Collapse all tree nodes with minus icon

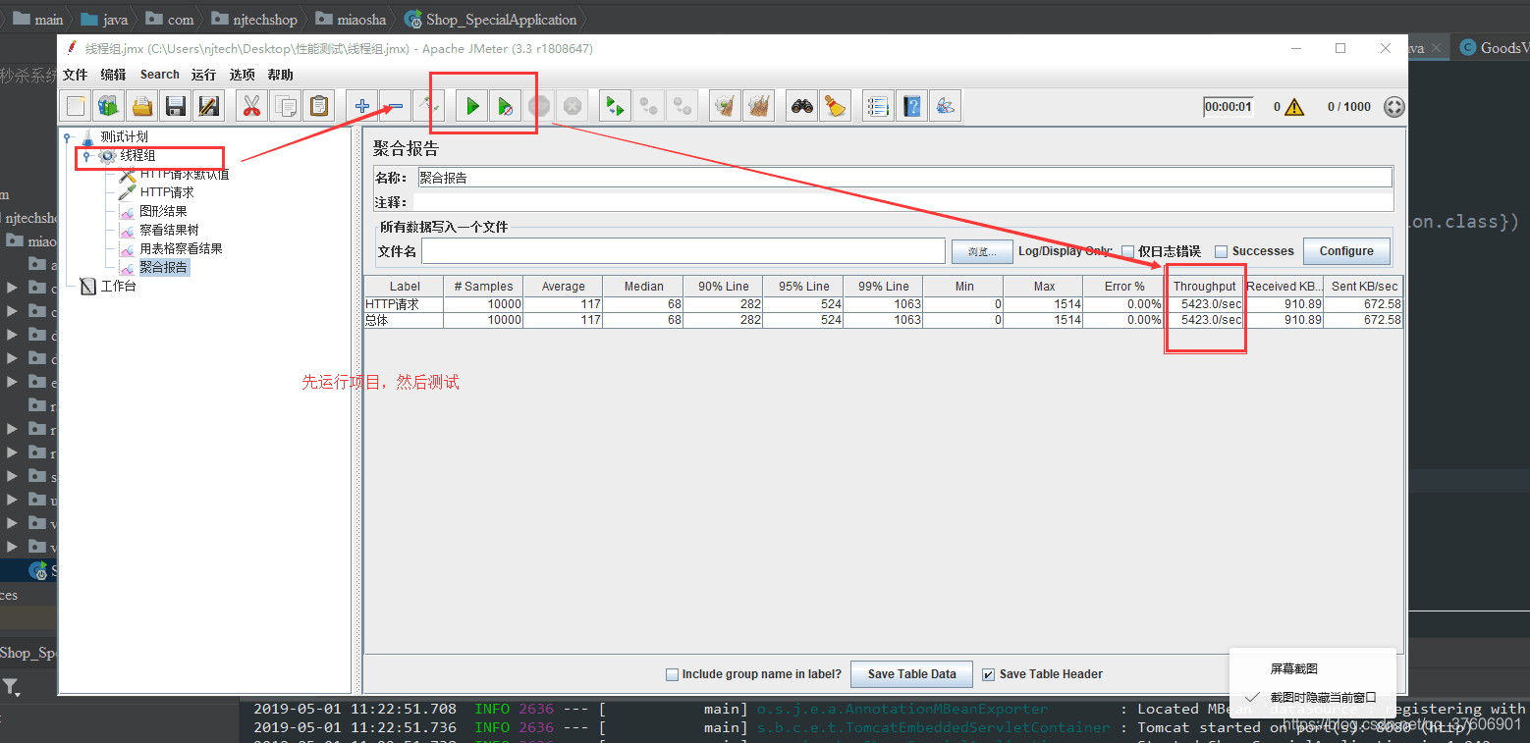click(x=395, y=106)
